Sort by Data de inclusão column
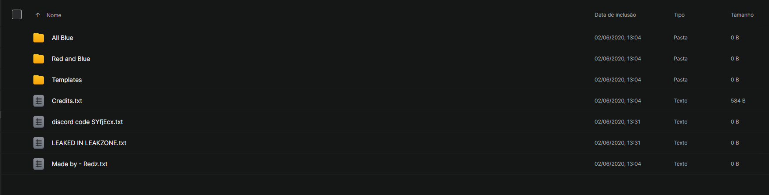Screen dimensions: 769x195 click(615, 15)
